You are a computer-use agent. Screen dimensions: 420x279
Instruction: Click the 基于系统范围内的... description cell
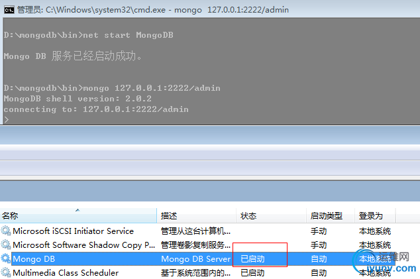click(x=196, y=273)
